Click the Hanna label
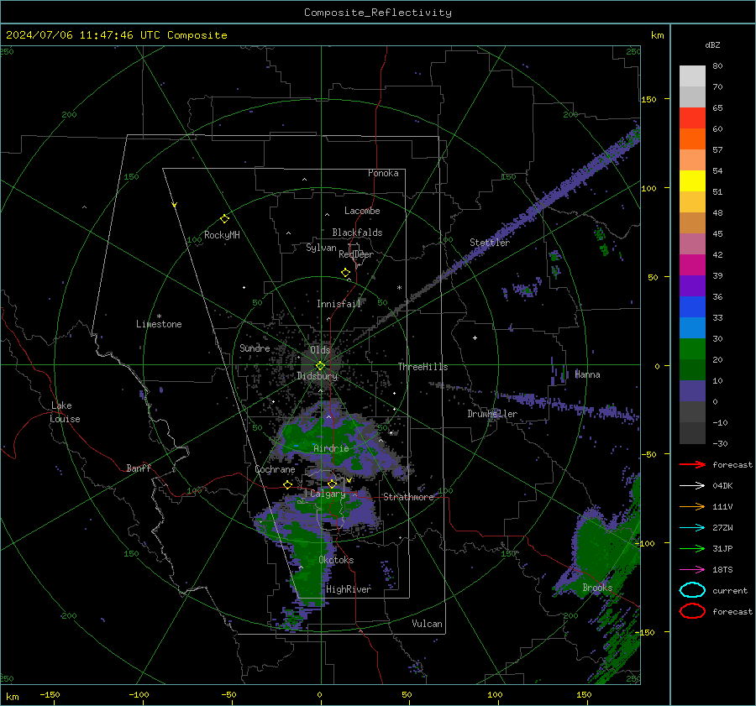 point(587,374)
